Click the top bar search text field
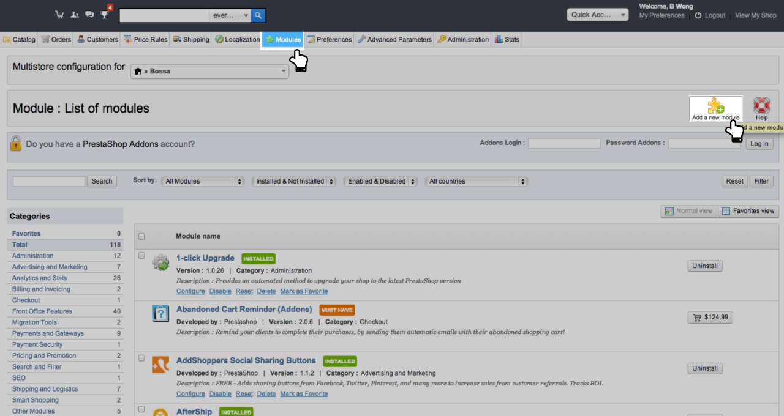This screenshot has width=784, height=416. (164, 15)
